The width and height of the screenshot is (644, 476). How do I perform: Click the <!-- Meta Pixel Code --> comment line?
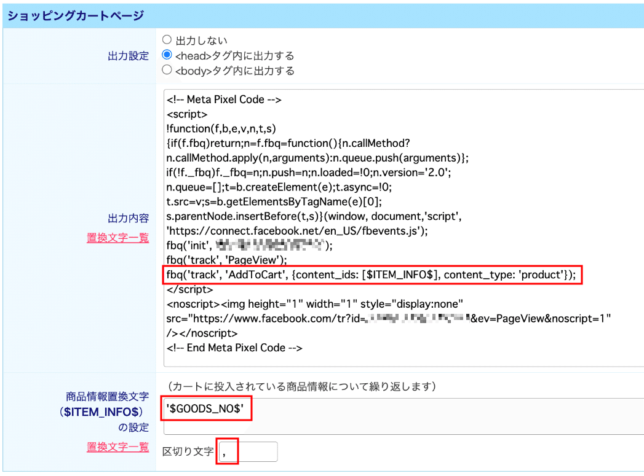coord(224,99)
